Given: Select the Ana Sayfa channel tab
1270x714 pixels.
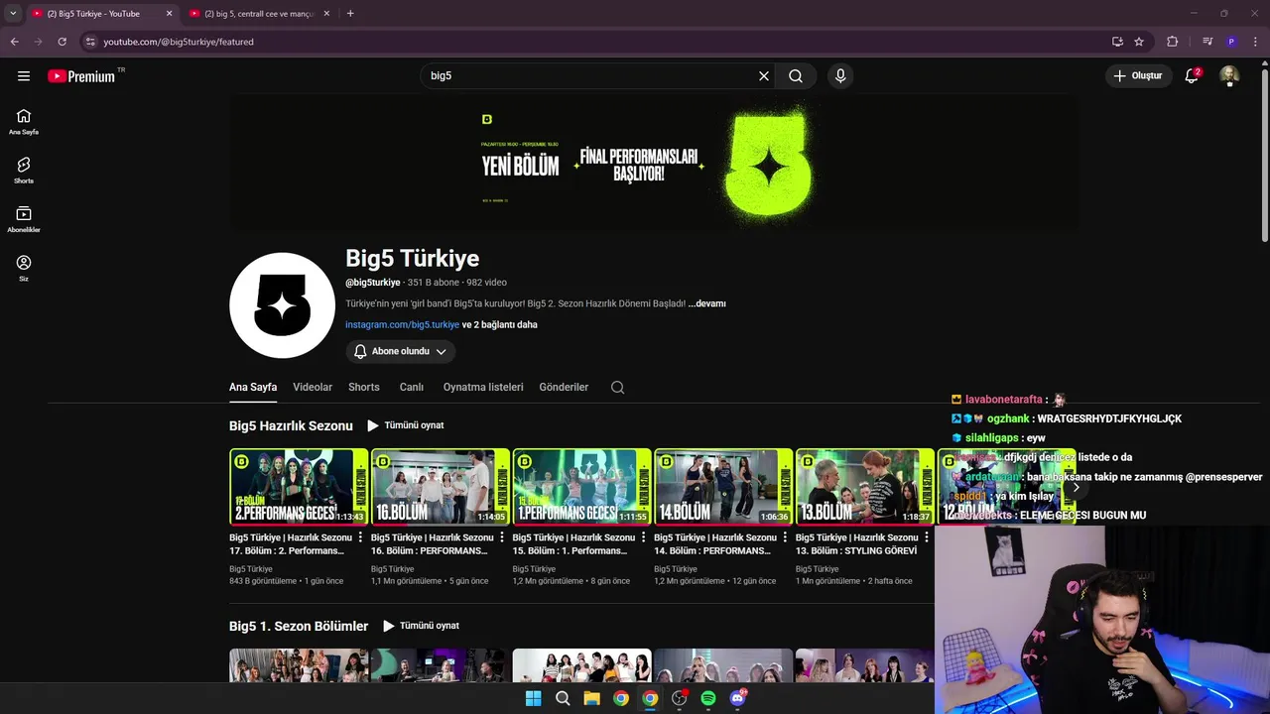Looking at the screenshot, I should [x=253, y=387].
